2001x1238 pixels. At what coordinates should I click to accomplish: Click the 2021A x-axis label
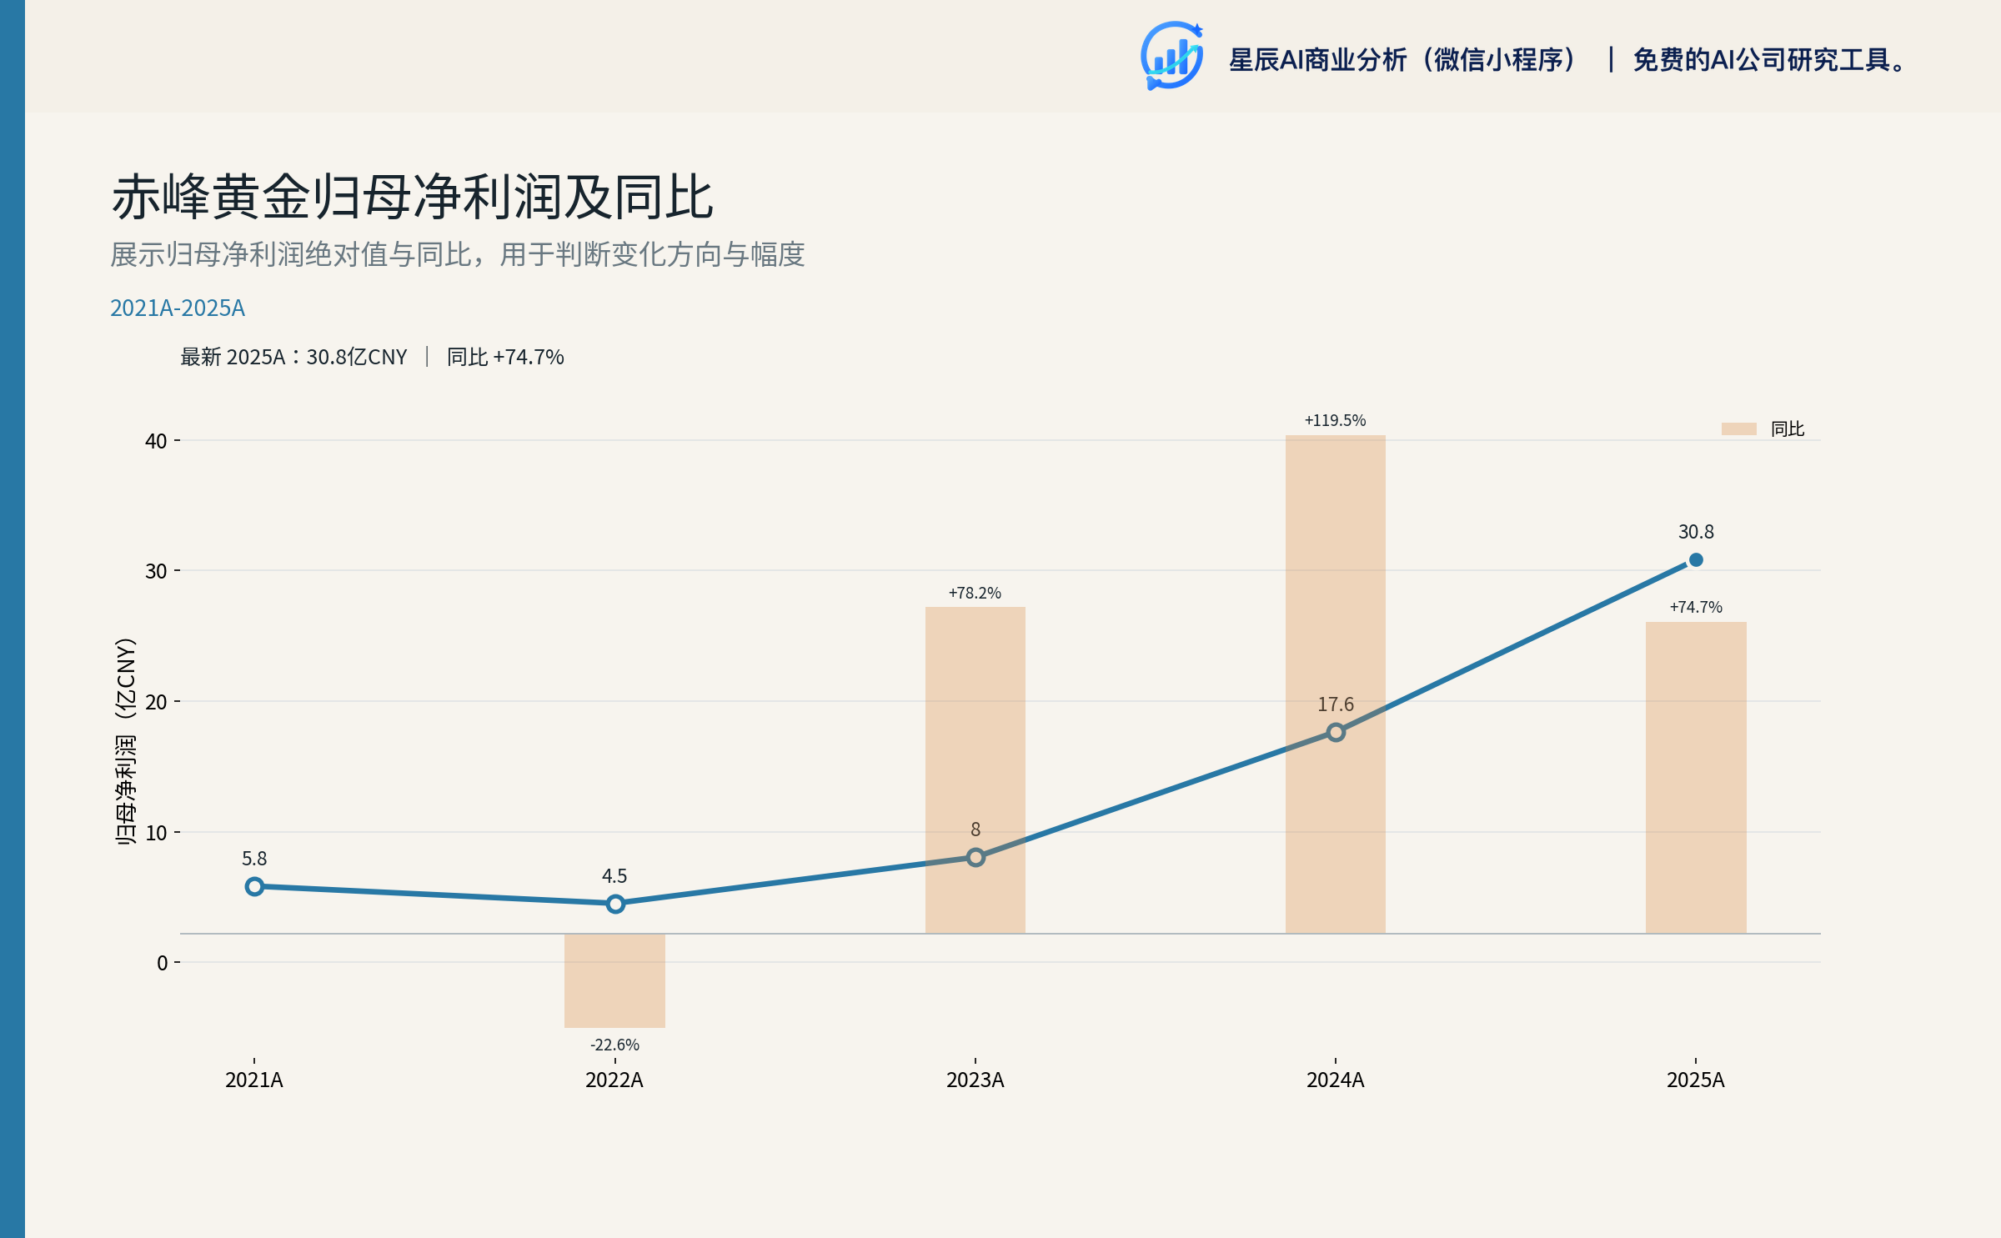pos(254,1080)
